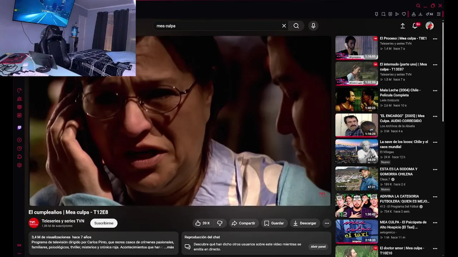This screenshot has height=257, width=458.
Task: Click the pin icon in browser toolbar
Action: click(376, 14)
